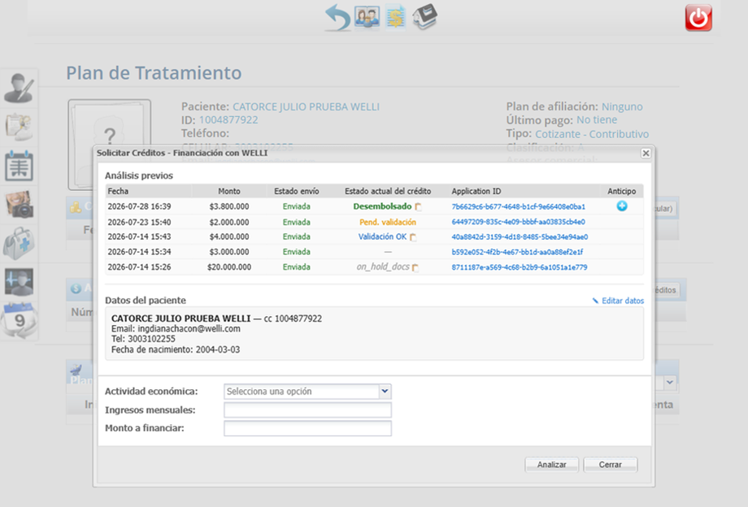Click the Analizar button
748x507 pixels.
[x=552, y=465]
